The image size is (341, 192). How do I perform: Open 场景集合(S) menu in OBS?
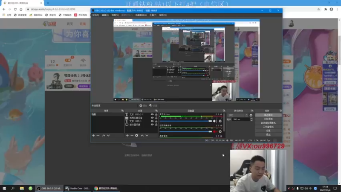pos(141,15)
